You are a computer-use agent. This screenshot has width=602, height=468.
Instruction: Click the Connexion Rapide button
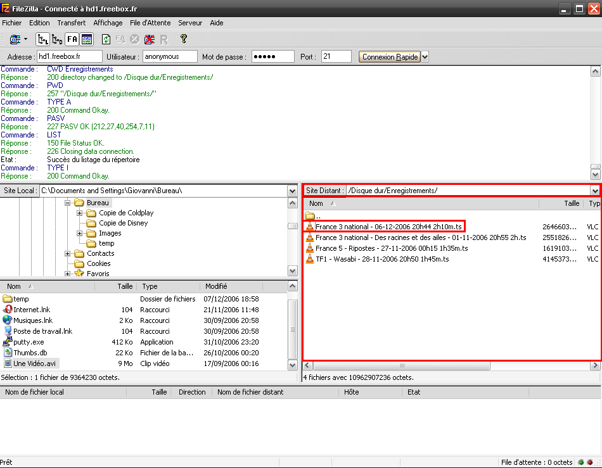(x=390, y=57)
